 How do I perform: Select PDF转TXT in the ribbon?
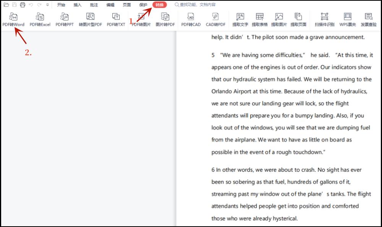[116, 19]
